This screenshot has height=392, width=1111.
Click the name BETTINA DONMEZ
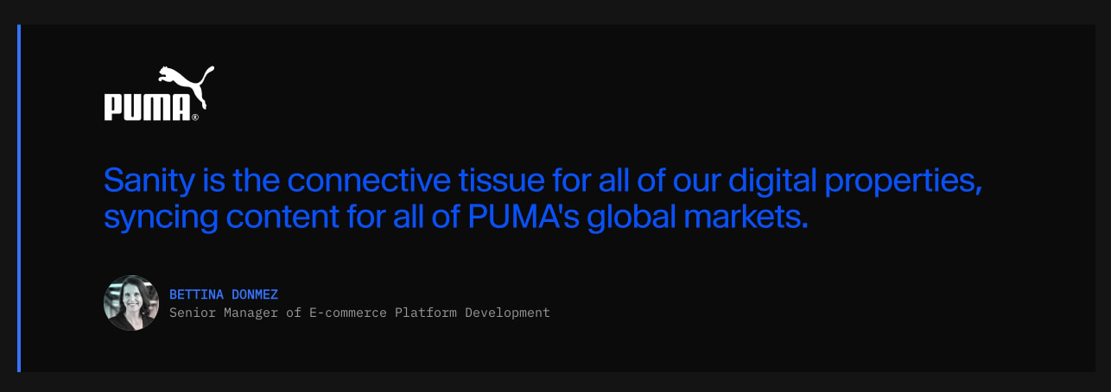[x=224, y=294]
